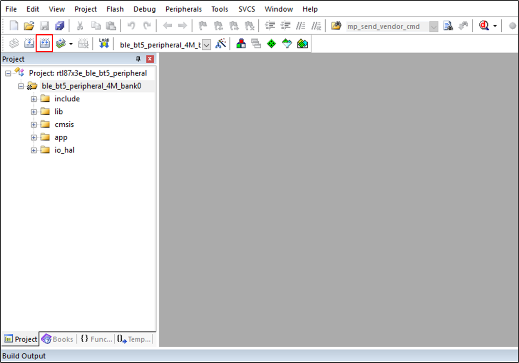Viewport: 519px width, 363px height.
Task: Click the Rebuild all target files icon
Action: pos(44,44)
